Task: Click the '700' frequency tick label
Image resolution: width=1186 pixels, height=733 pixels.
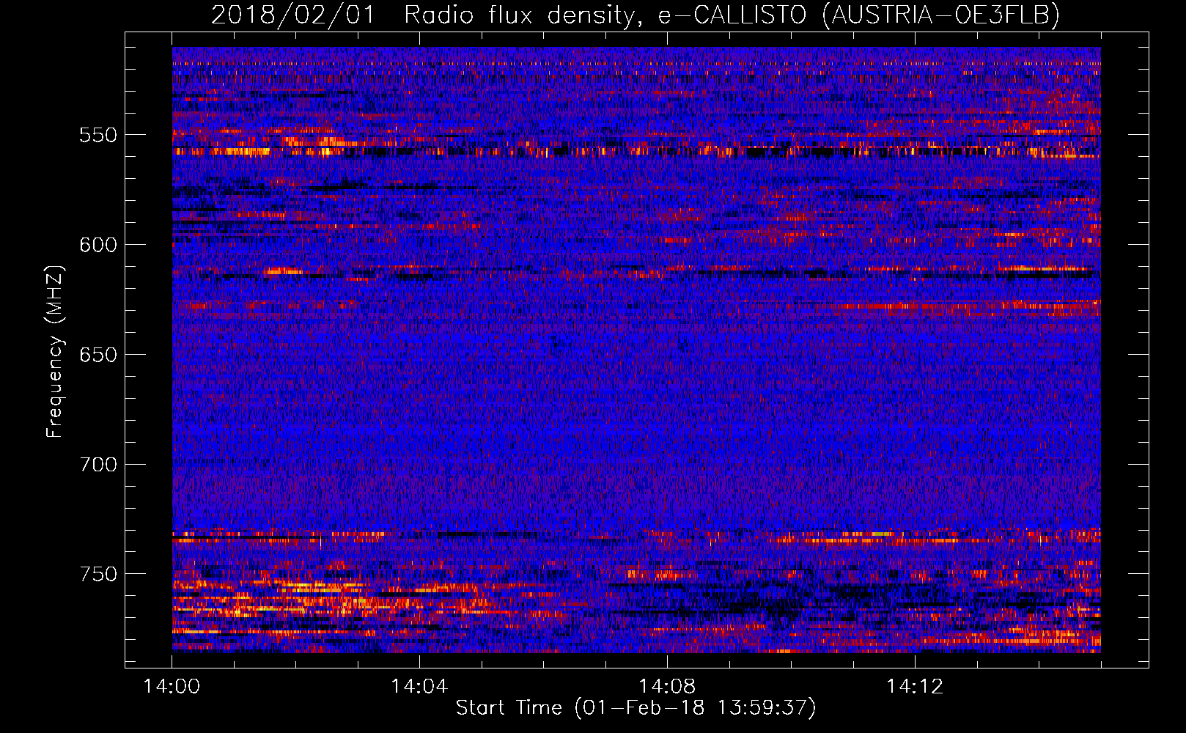Action: [98, 465]
